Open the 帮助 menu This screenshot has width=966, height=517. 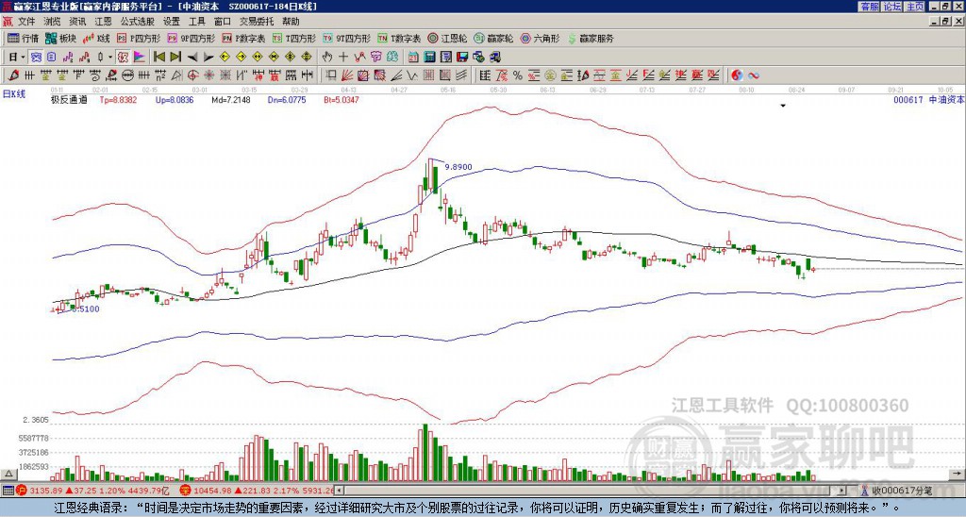[291, 22]
